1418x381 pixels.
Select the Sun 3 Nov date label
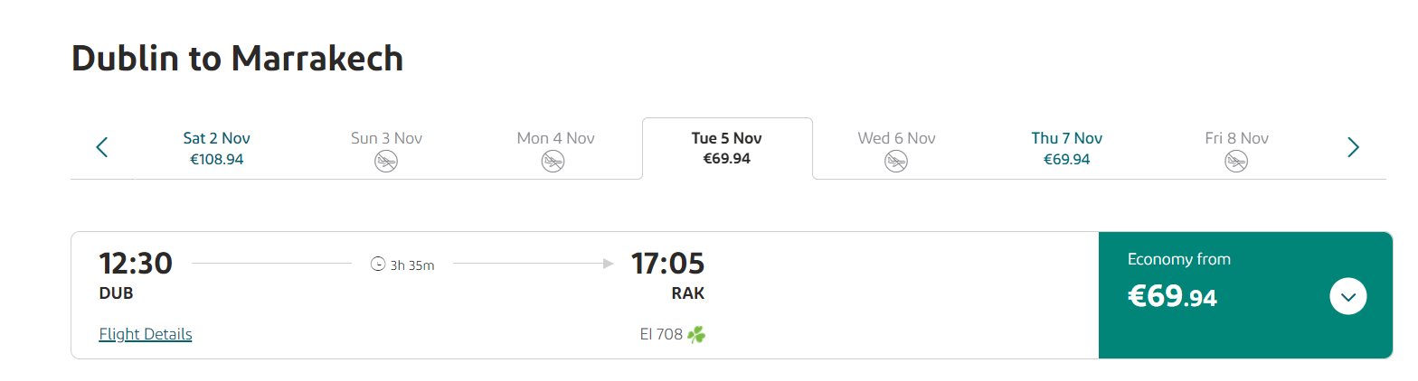(387, 138)
